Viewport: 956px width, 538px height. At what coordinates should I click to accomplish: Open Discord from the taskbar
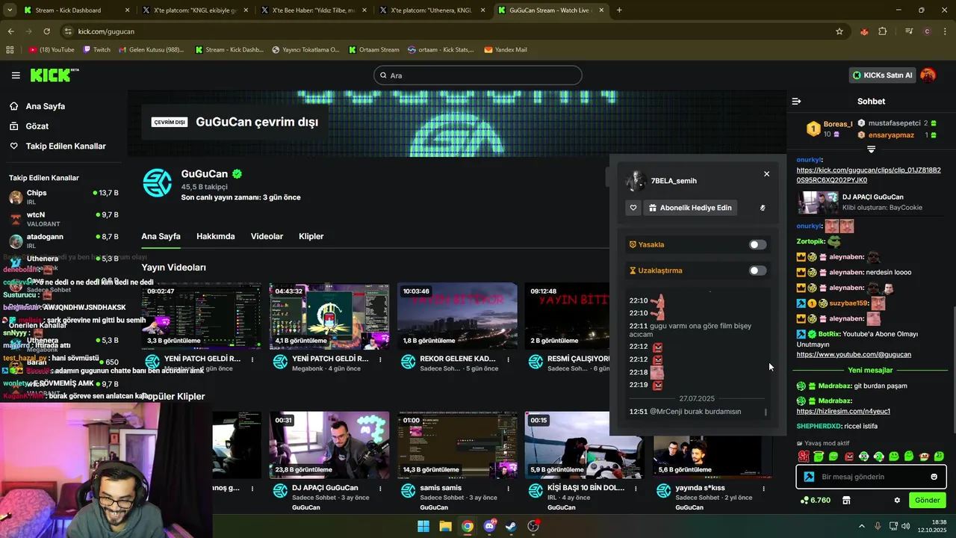489,526
